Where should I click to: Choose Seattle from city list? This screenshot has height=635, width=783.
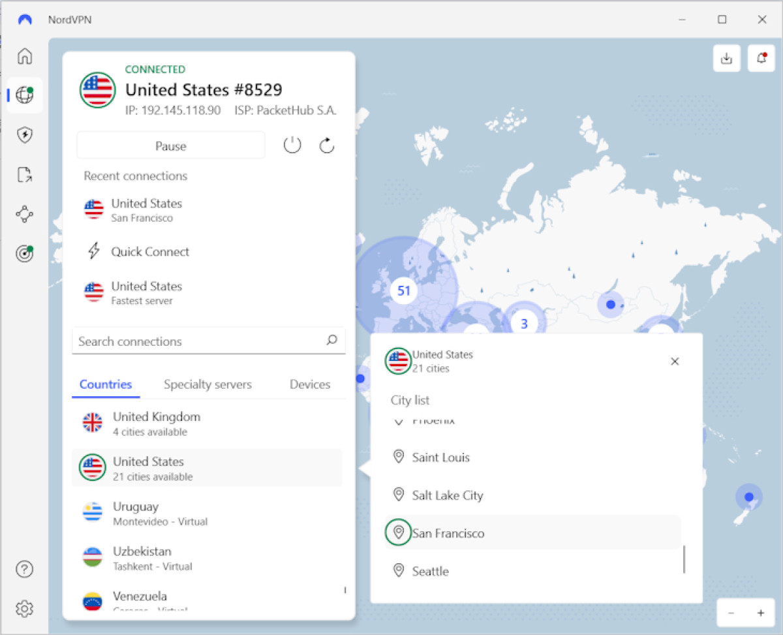coord(533,570)
